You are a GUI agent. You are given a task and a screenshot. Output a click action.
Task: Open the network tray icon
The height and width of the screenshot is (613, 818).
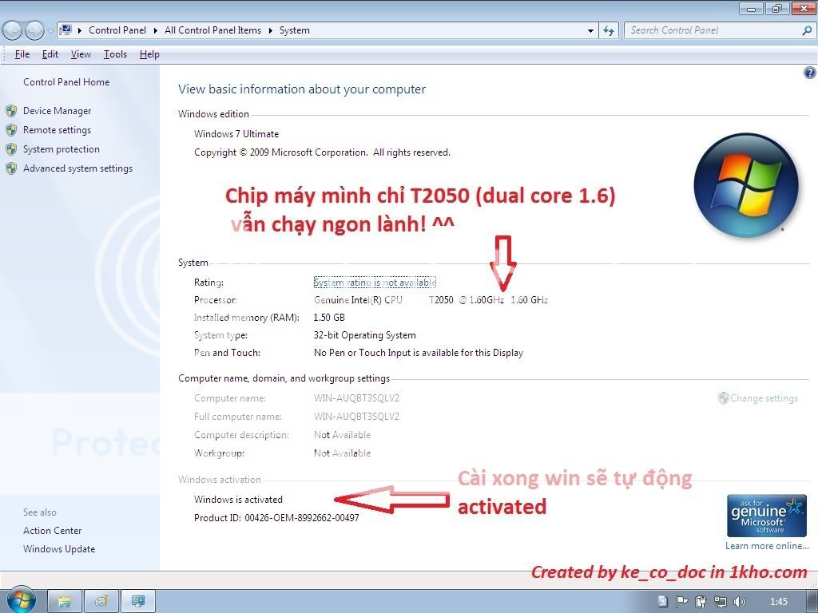[720, 602]
